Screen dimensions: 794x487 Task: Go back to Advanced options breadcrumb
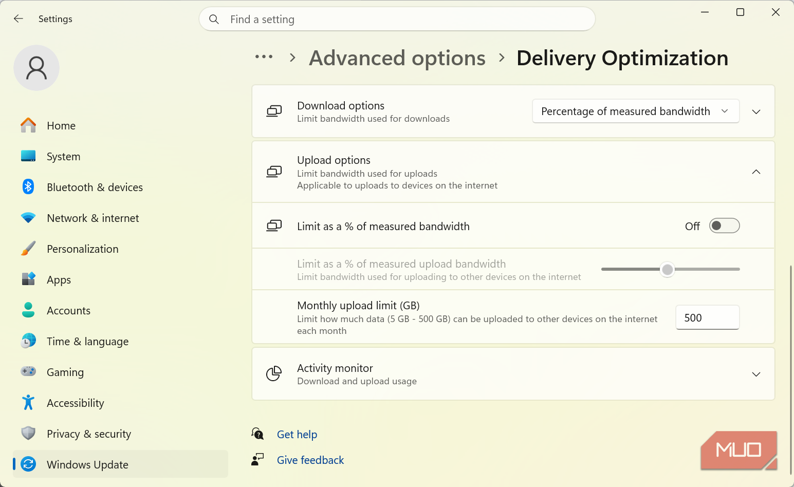[397, 58]
